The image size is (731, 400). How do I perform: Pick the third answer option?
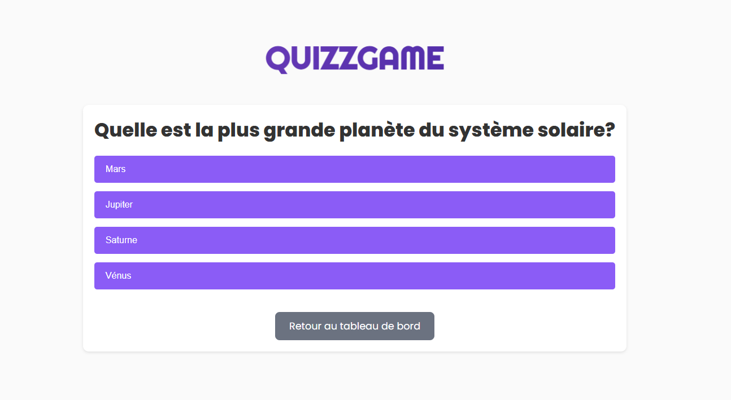pyautogui.click(x=354, y=240)
